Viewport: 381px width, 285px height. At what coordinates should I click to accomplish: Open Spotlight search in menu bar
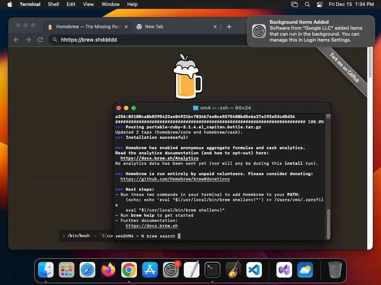307,4
